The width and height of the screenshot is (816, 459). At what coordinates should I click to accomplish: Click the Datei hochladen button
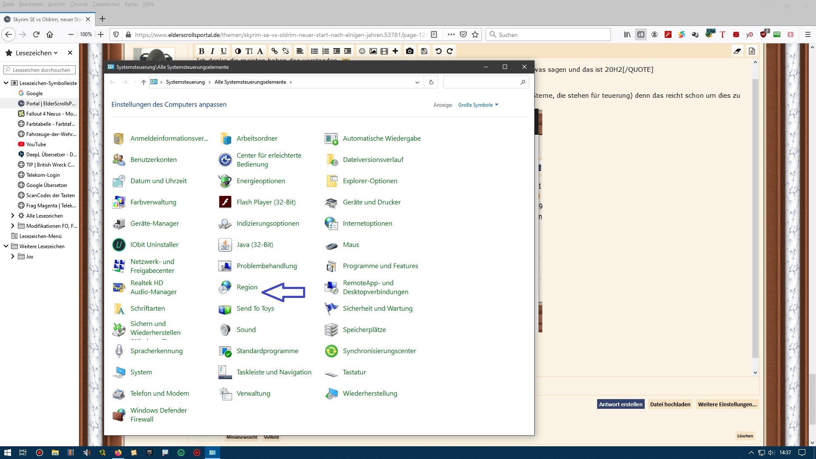pos(670,404)
